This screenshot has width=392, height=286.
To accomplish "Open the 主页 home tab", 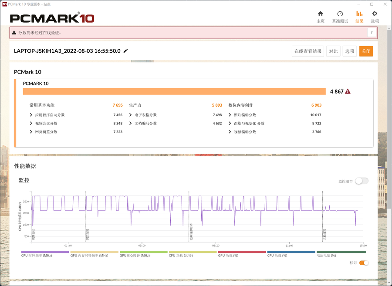I will [320, 17].
